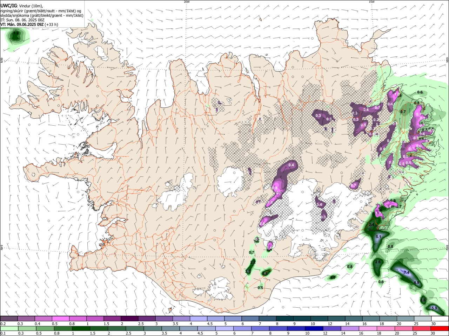Click the '7.4' precipitation value offshore
The image size is (449, 336).
click(407, 272)
